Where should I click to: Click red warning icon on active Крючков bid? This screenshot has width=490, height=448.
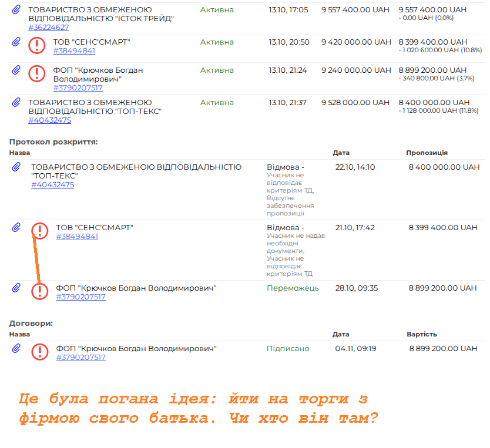(x=37, y=73)
